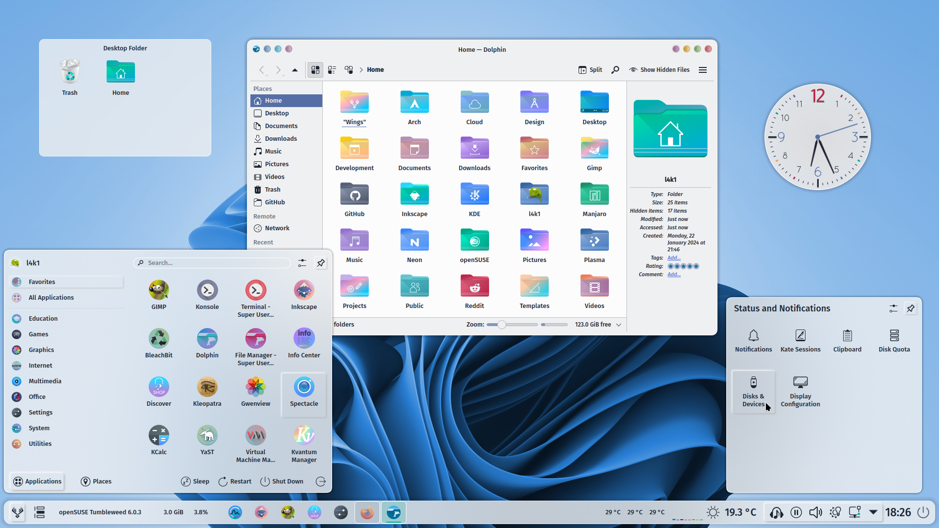The width and height of the screenshot is (939, 528).
Task: Open Virtual Machine Manager
Action: tap(255, 444)
